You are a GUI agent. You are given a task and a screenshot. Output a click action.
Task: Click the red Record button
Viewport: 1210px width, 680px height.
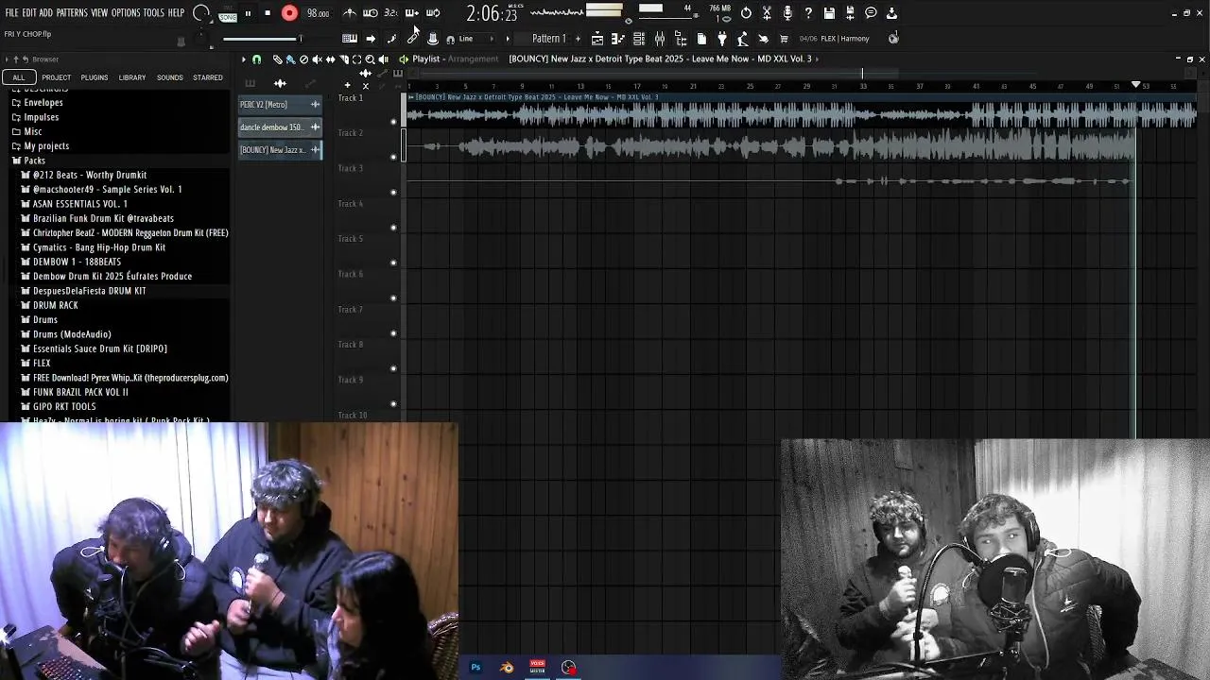pos(289,13)
